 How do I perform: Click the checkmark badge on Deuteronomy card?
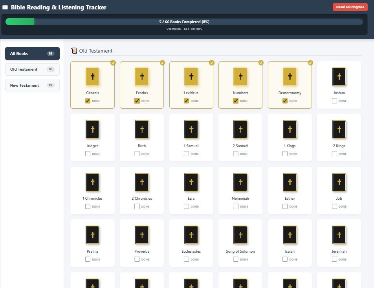click(310, 63)
